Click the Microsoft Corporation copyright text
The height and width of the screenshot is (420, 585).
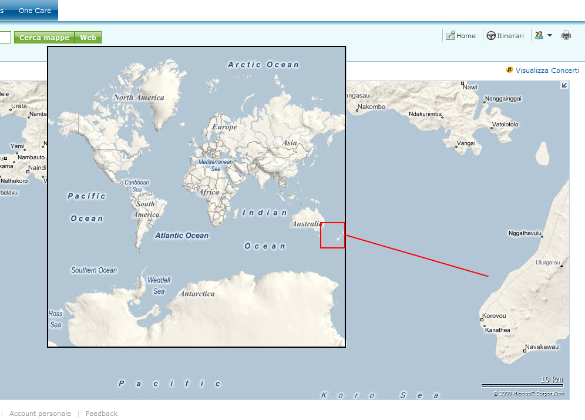(x=528, y=394)
